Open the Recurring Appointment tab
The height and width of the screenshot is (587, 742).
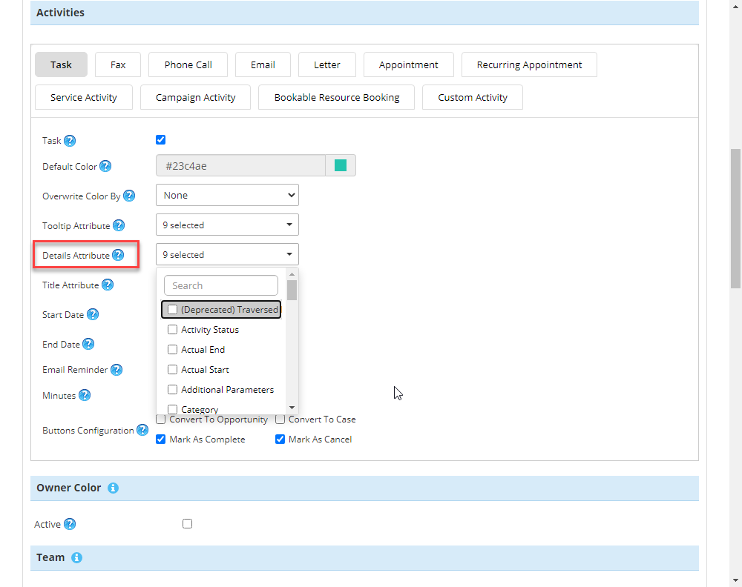(x=529, y=64)
